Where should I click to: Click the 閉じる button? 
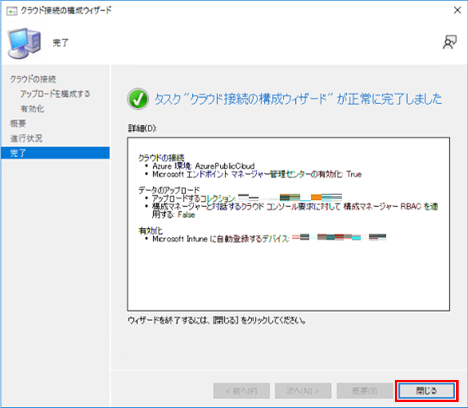[x=427, y=391]
